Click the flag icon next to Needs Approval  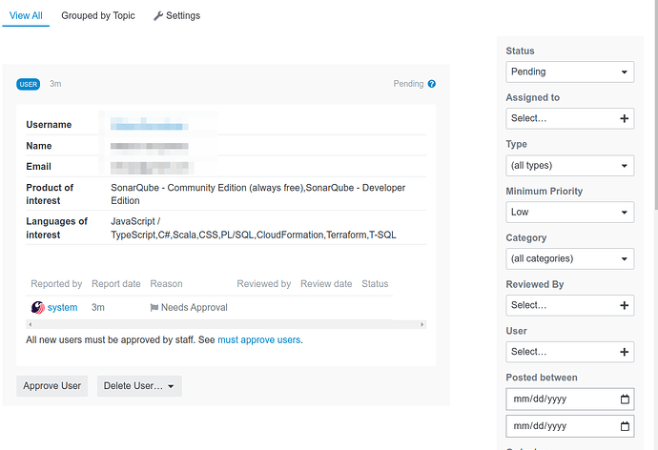click(154, 308)
